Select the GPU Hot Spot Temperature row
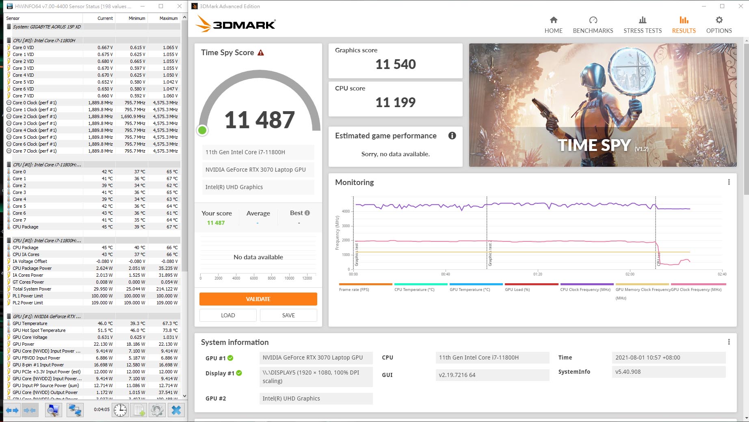Viewport: 749px width, 422px height. [92, 330]
